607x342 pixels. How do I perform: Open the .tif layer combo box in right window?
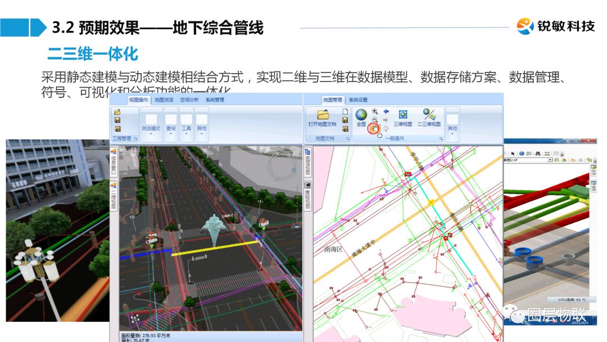pos(528,160)
